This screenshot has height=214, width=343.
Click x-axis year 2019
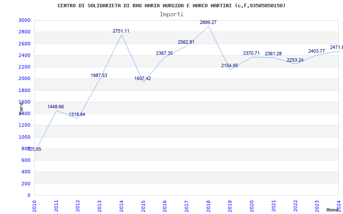(x=230, y=206)
